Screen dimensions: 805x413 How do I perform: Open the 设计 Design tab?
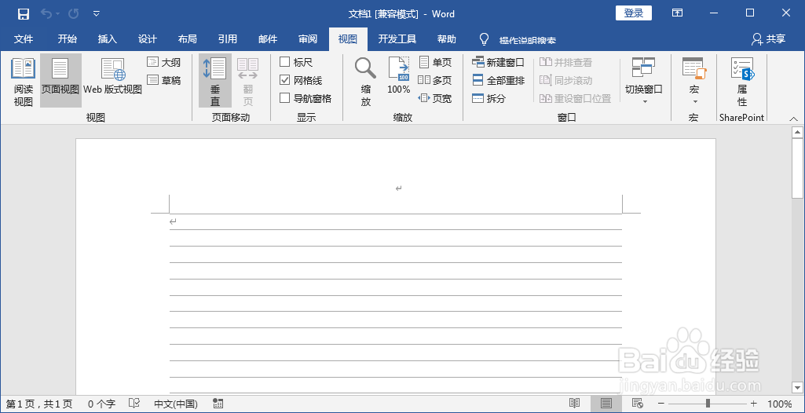(148, 39)
